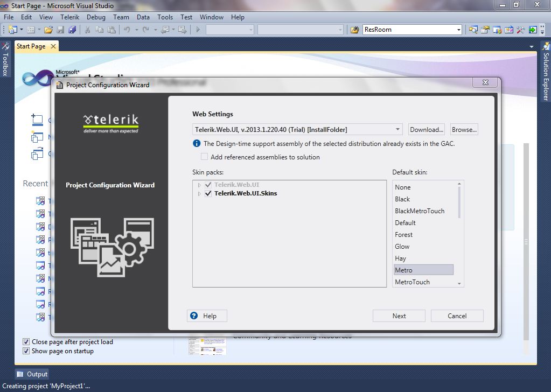
Task: Click the Navigate Backward toolbar icon
Action: (165, 30)
